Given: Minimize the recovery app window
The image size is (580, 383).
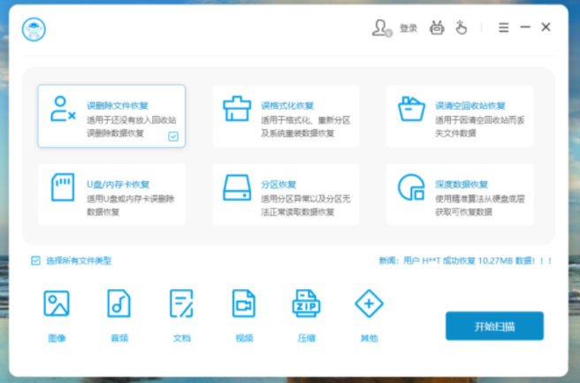Looking at the screenshot, I should (x=525, y=27).
